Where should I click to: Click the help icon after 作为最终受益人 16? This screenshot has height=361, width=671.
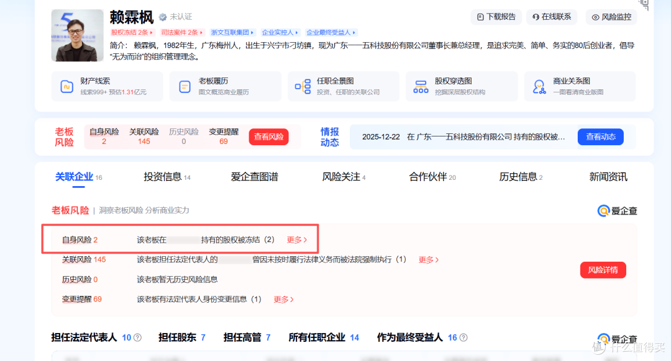(463, 337)
